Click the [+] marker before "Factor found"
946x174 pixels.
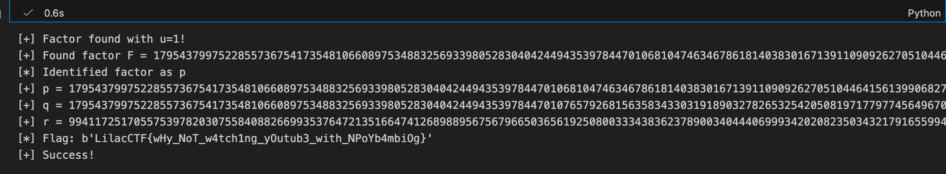(26, 39)
